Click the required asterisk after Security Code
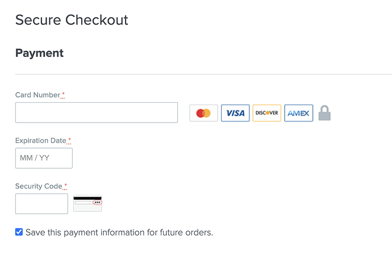 65,186
